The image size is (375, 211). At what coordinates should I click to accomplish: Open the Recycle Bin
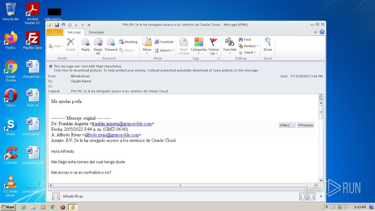(11, 12)
